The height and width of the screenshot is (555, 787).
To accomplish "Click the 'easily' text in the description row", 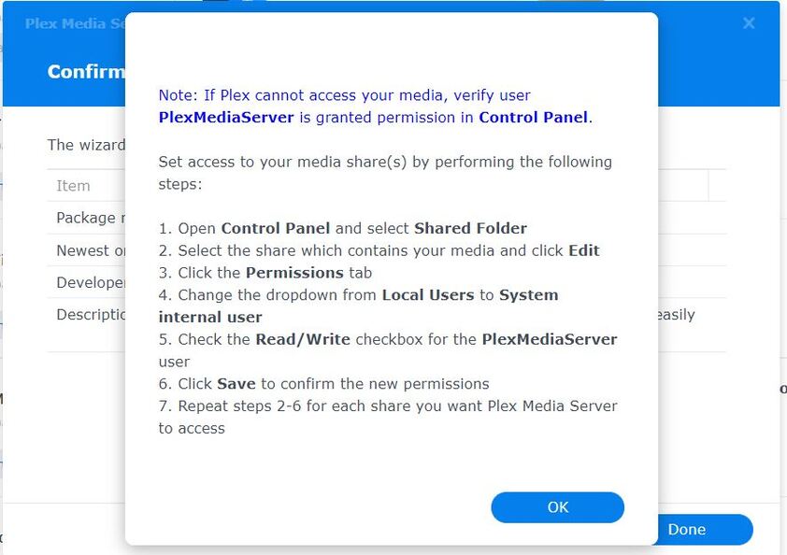I will 677,315.
